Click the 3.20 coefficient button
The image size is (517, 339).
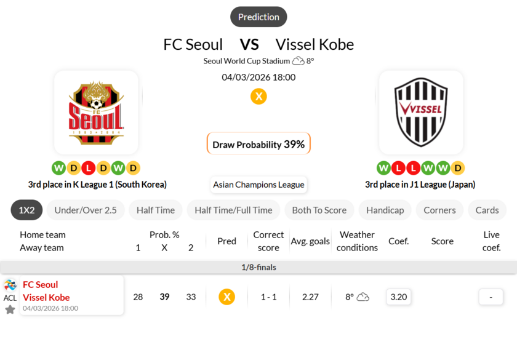[399, 297]
